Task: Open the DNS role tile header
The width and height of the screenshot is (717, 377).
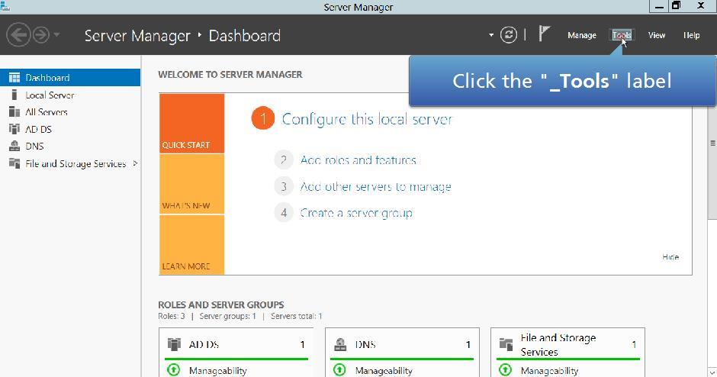Action: point(403,344)
